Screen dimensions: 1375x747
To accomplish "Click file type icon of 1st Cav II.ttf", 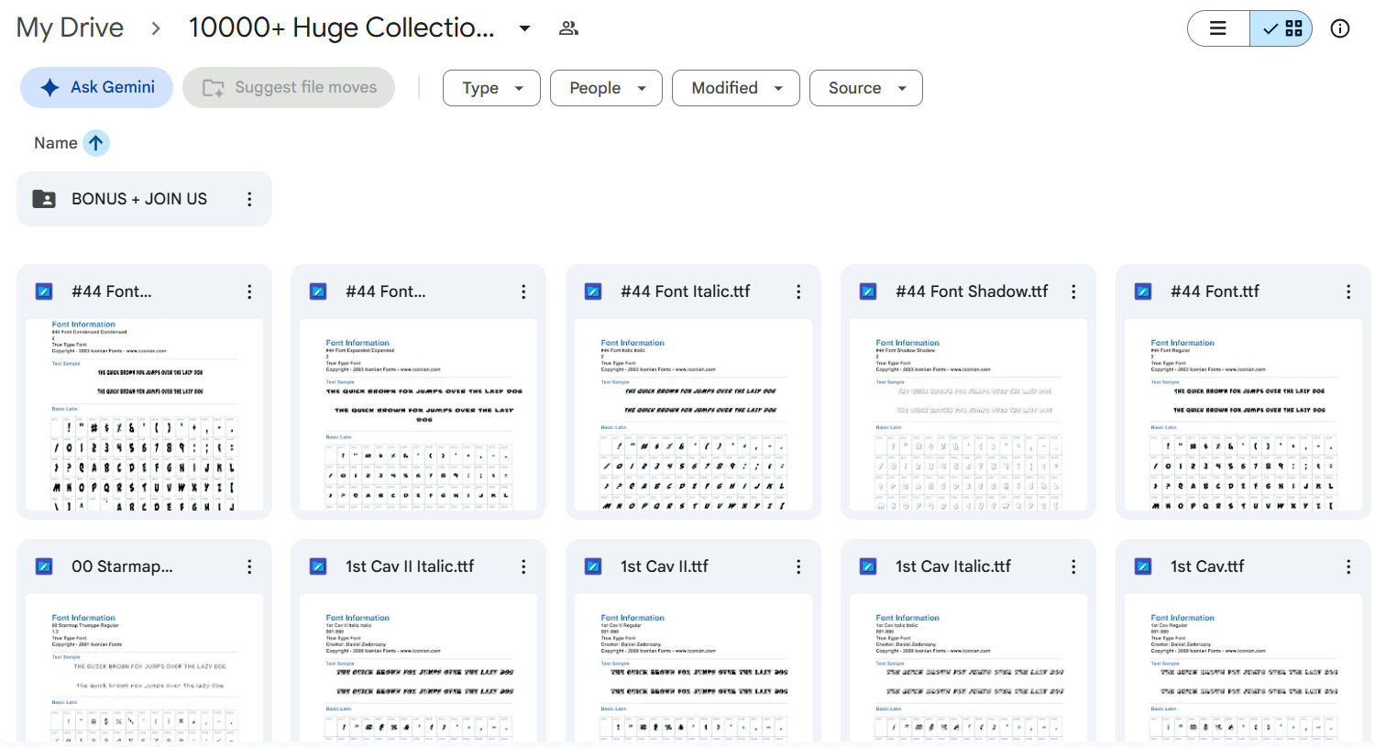I will pyautogui.click(x=593, y=566).
